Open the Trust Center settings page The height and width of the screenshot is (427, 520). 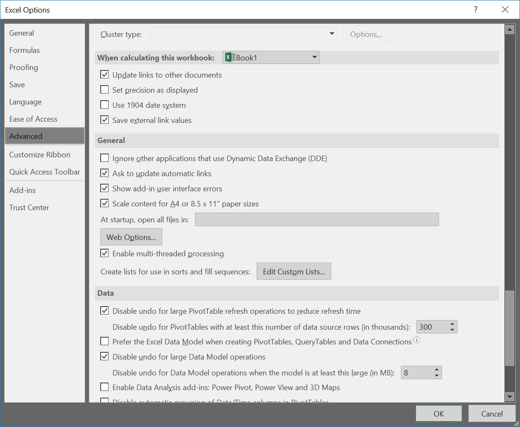point(29,207)
